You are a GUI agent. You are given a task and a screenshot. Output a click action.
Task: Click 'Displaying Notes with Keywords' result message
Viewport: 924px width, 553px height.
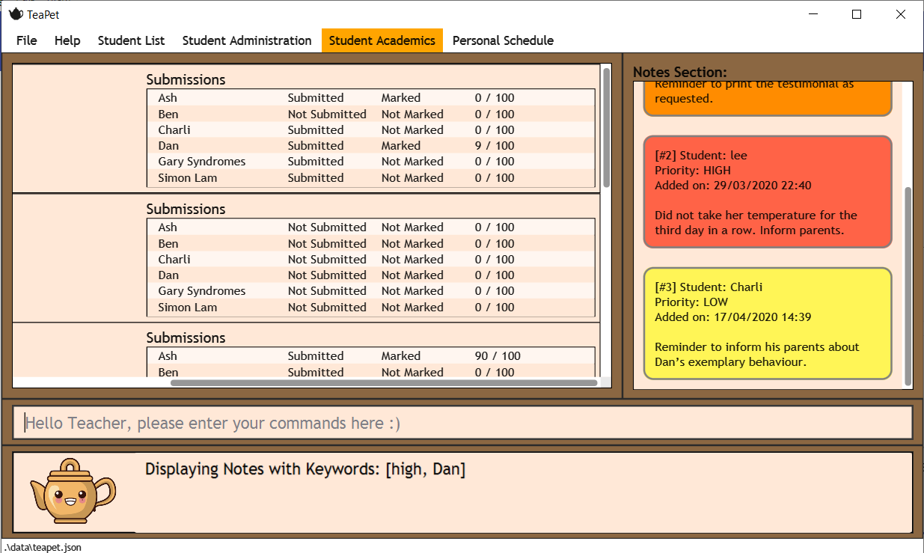[x=305, y=469]
